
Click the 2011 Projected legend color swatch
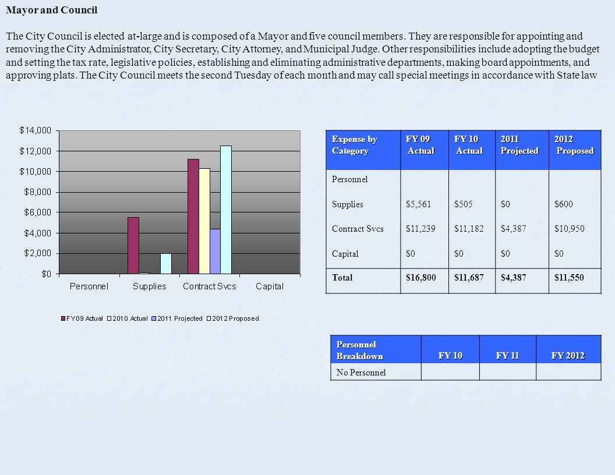coord(154,318)
